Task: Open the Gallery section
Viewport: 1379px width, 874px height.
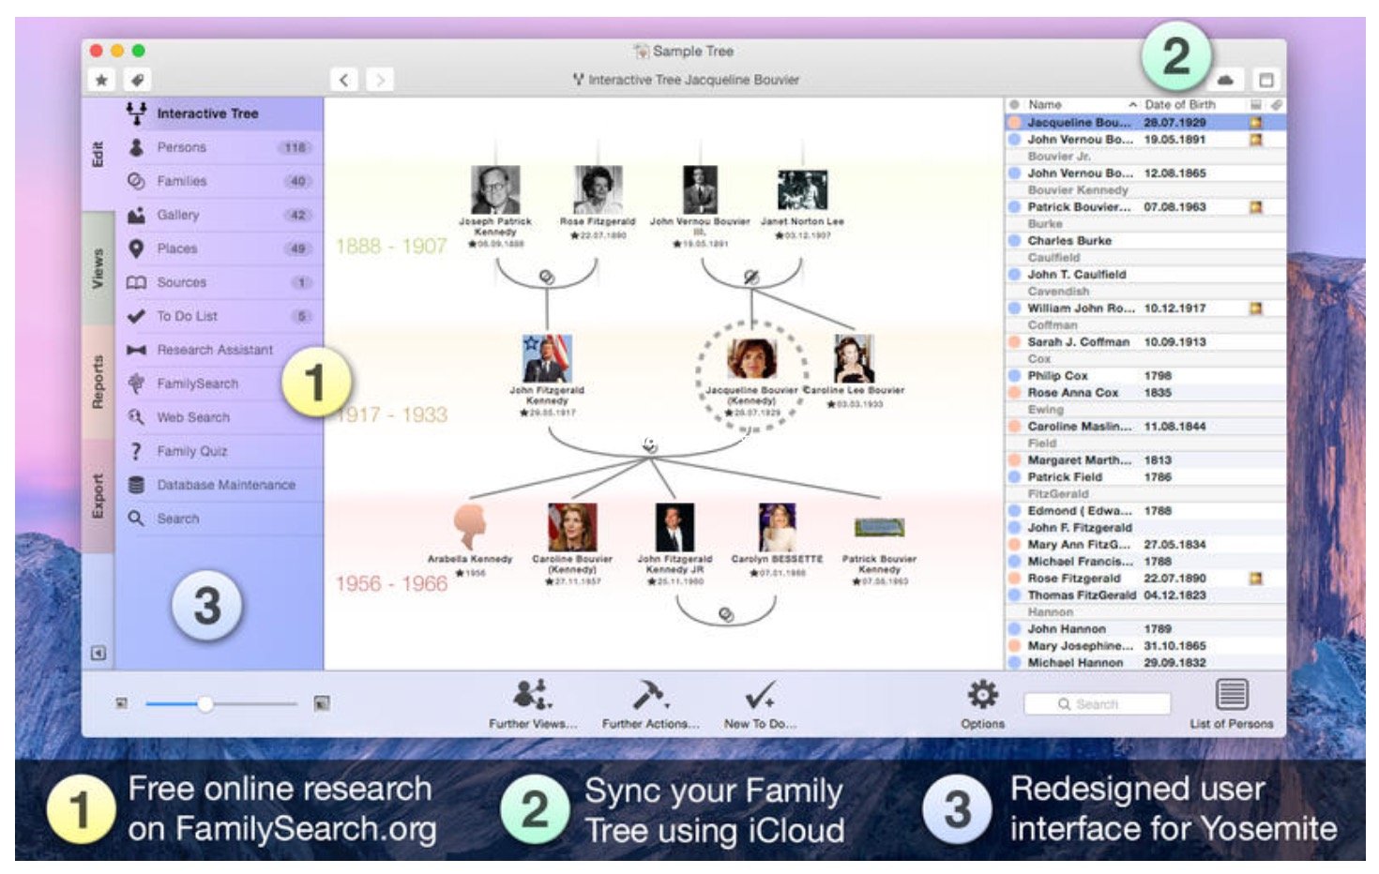Action: [x=219, y=215]
